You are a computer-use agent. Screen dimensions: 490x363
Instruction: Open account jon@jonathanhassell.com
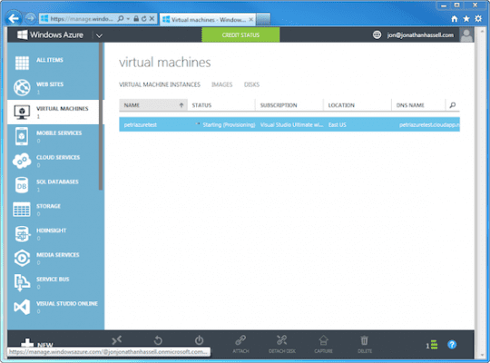click(x=420, y=35)
